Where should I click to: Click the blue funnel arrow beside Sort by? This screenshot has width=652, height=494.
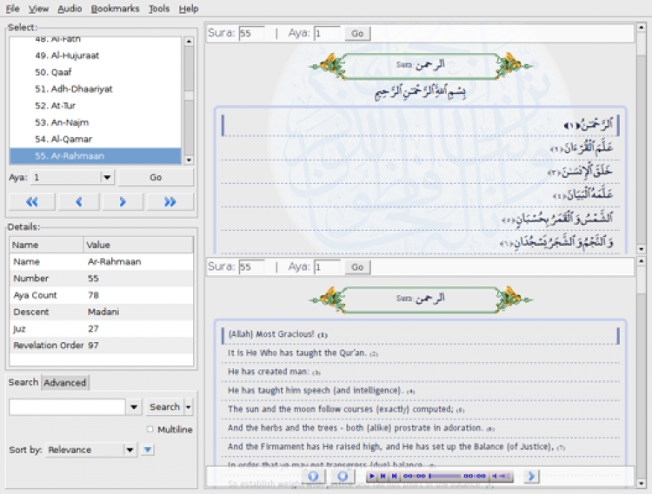148,449
